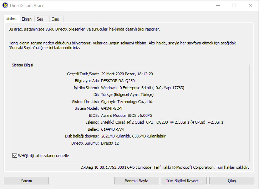Image resolution: width=259 pixels, height=189 pixels.
Task: Close the DirectX Tanı Aracı window
Action: (250, 5)
